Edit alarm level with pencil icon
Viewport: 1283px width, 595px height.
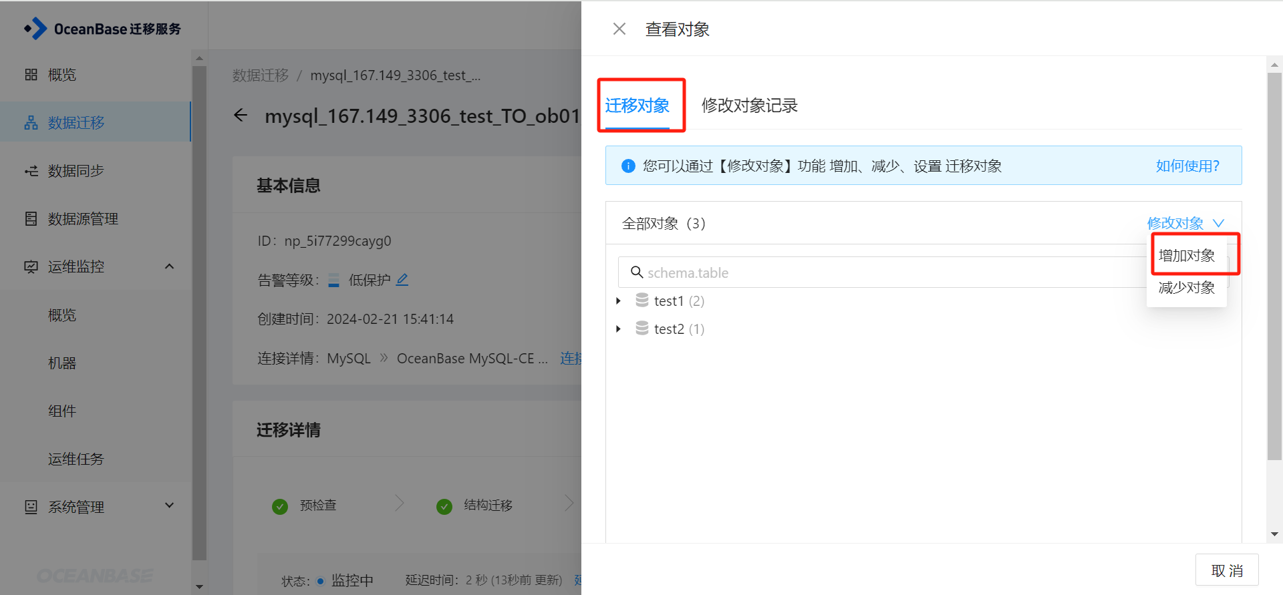402,280
